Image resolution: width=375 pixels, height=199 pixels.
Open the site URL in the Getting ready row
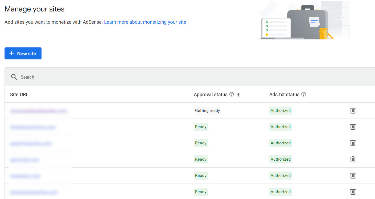coord(39,111)
